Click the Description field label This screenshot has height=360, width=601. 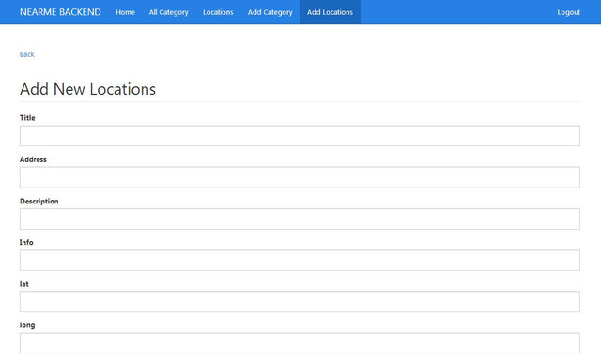(39, 202)
